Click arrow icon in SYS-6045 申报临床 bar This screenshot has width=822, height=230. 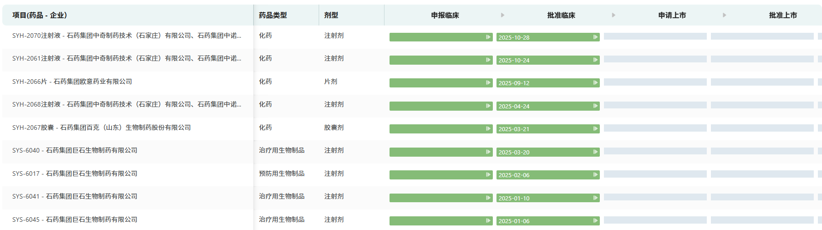click(x=488, y=221)
